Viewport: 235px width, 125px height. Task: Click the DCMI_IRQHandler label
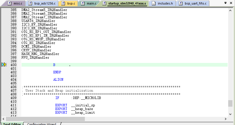(x=36, y=47)
